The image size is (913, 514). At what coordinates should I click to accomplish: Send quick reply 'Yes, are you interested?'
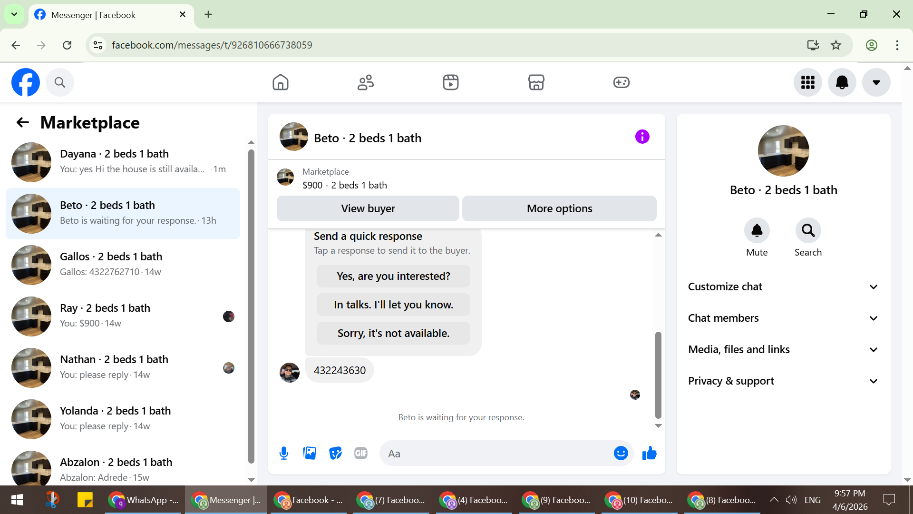(x=393, y=276)
